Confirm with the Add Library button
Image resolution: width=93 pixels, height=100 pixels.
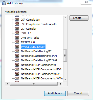(55, 93)
